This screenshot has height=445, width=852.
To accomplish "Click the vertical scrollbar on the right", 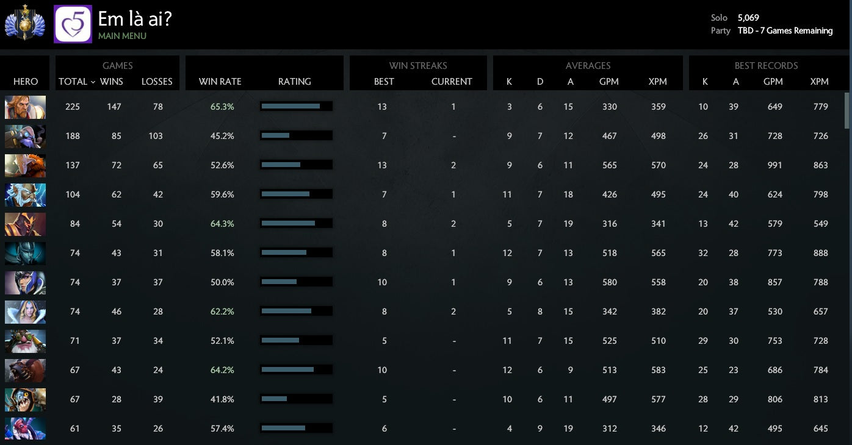I will coord(847,110).
